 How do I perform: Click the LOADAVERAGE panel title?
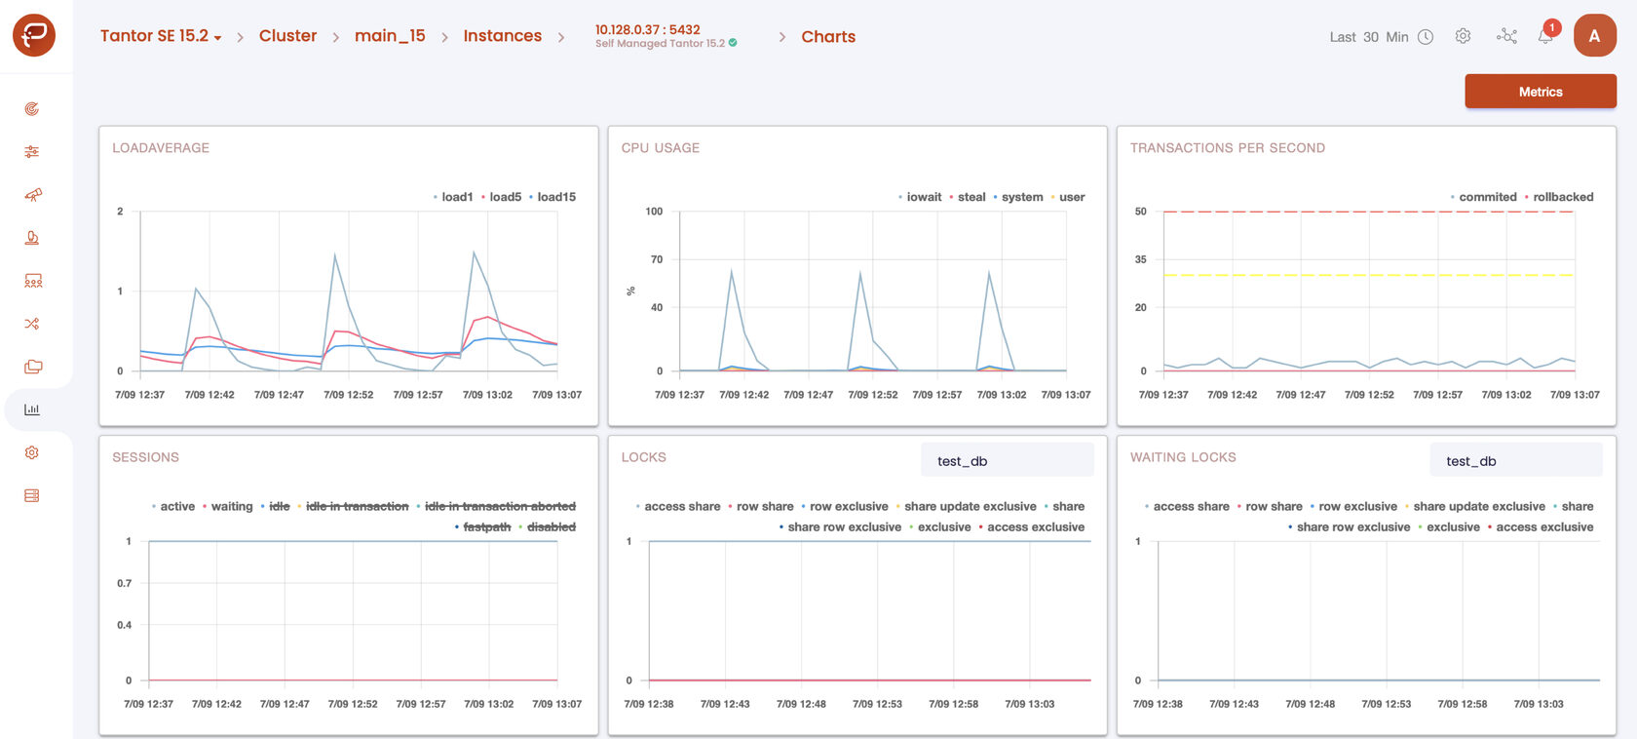click(161, 148)
